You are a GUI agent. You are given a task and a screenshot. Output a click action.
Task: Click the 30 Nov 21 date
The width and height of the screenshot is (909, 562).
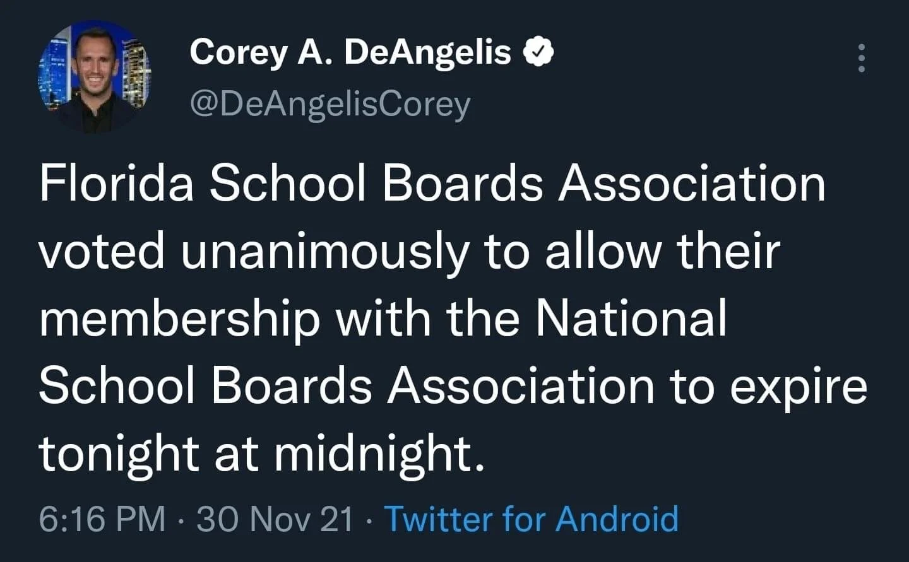coord(275,518)
